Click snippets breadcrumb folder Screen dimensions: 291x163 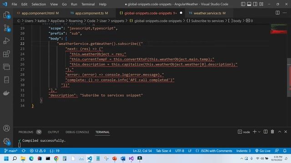(x=117, y=21)
